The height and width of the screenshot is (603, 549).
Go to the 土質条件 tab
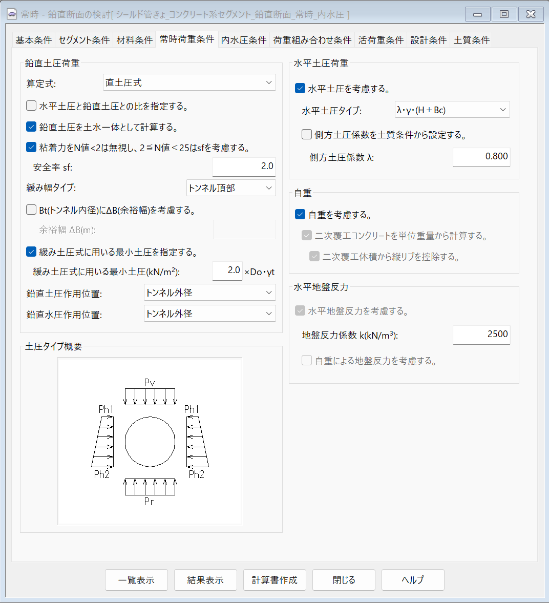click(x=472, y=40)
